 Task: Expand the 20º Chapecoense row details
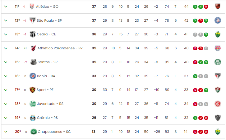(6, 132)
